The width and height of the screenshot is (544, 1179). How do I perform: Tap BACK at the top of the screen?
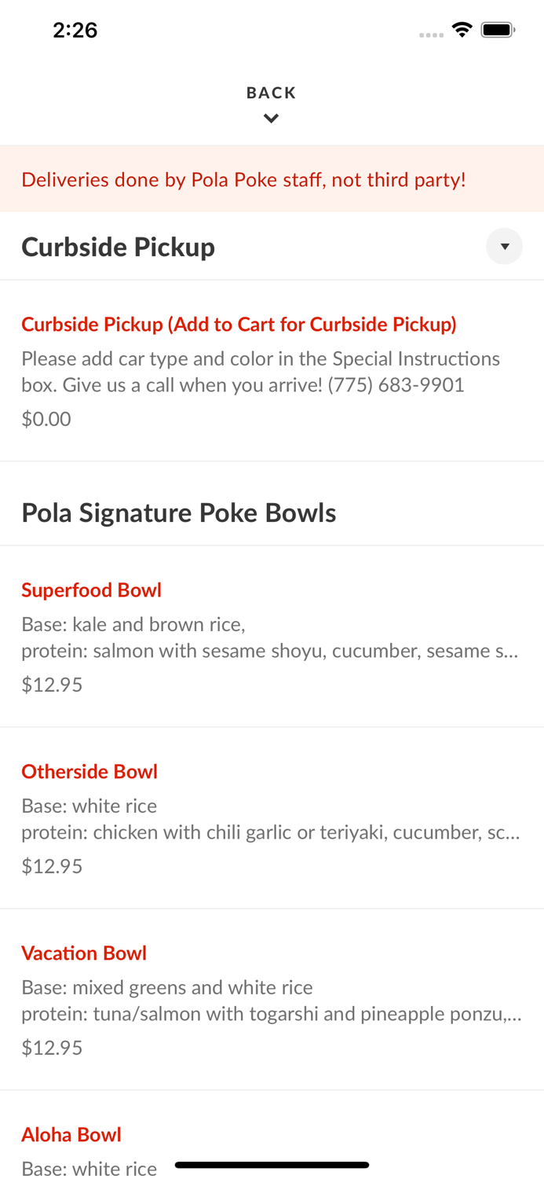(272, 92)
